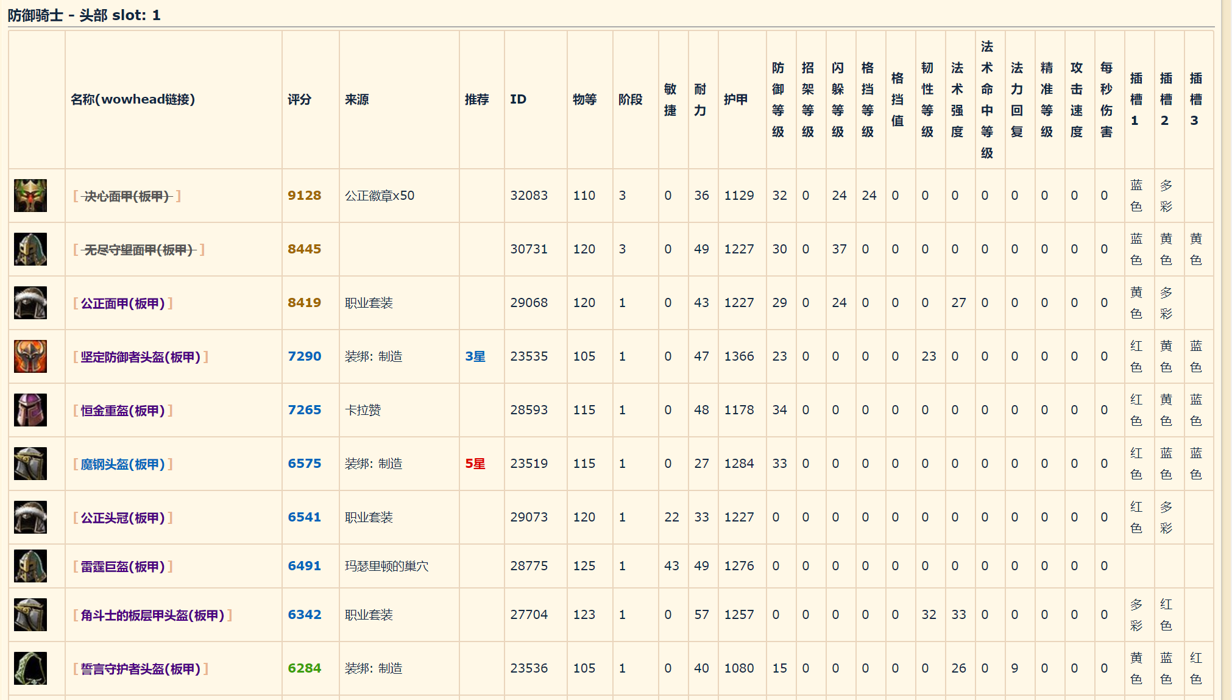Open the 角斗士的板层甲头盔(板甲) link
The height and width of the screenshot is (700, 1232).
[x=152, y=615]
